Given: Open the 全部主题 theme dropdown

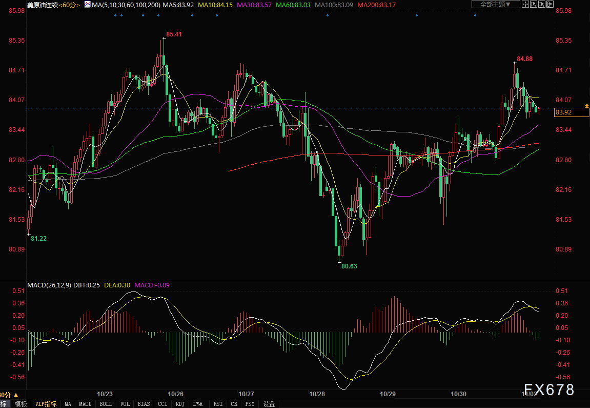Looking at the screenshot, I should pyautogui.click(x=496, y=4).
